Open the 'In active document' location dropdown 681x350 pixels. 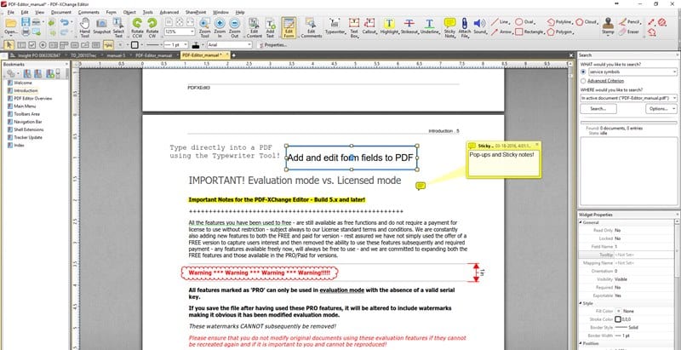[674, 98]
